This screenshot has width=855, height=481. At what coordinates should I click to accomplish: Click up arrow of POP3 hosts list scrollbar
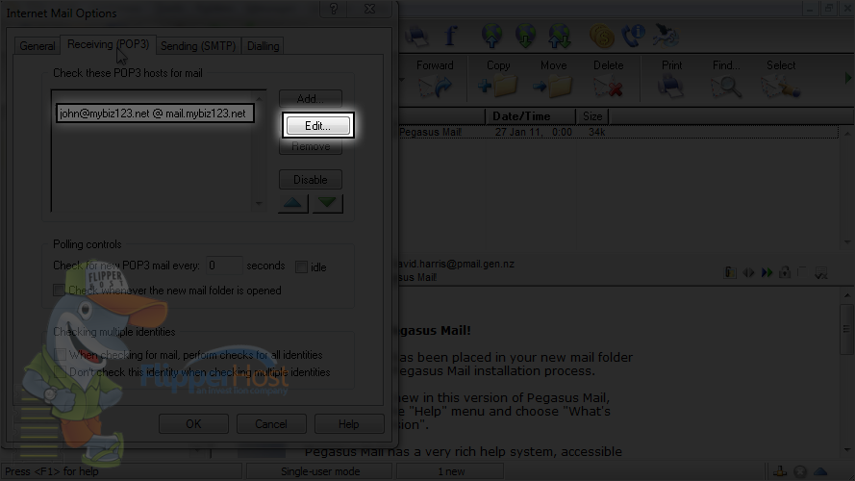(x=259, y=98)
